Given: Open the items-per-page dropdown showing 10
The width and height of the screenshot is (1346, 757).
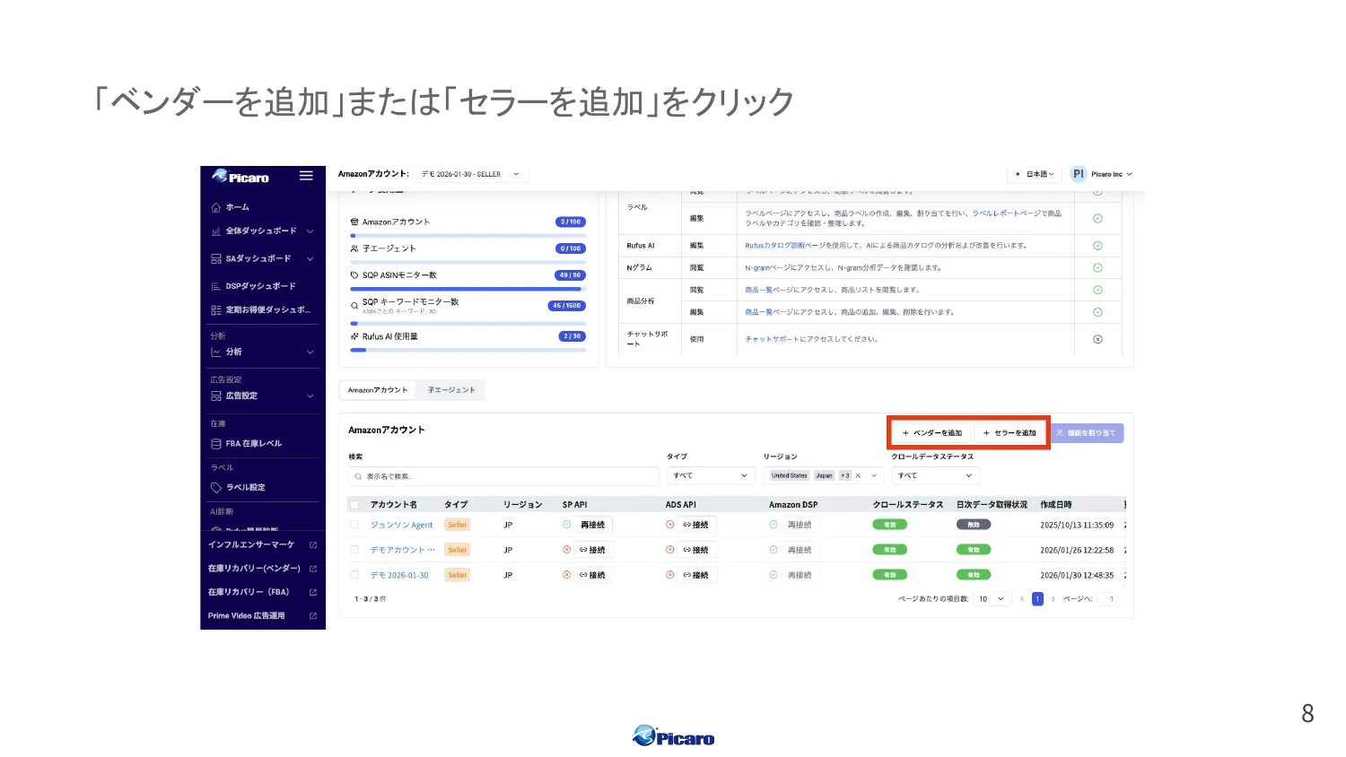Looking at the screenshot, I should [x=993, y=599].
